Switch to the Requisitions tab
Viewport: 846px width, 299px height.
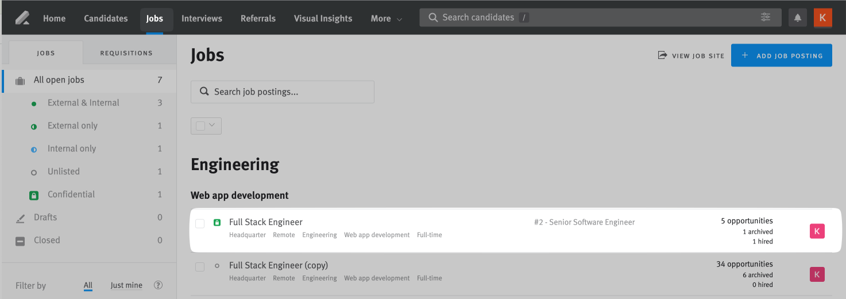(x=126, y=53)
